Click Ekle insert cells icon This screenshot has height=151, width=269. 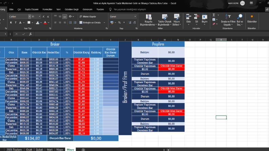189,17
